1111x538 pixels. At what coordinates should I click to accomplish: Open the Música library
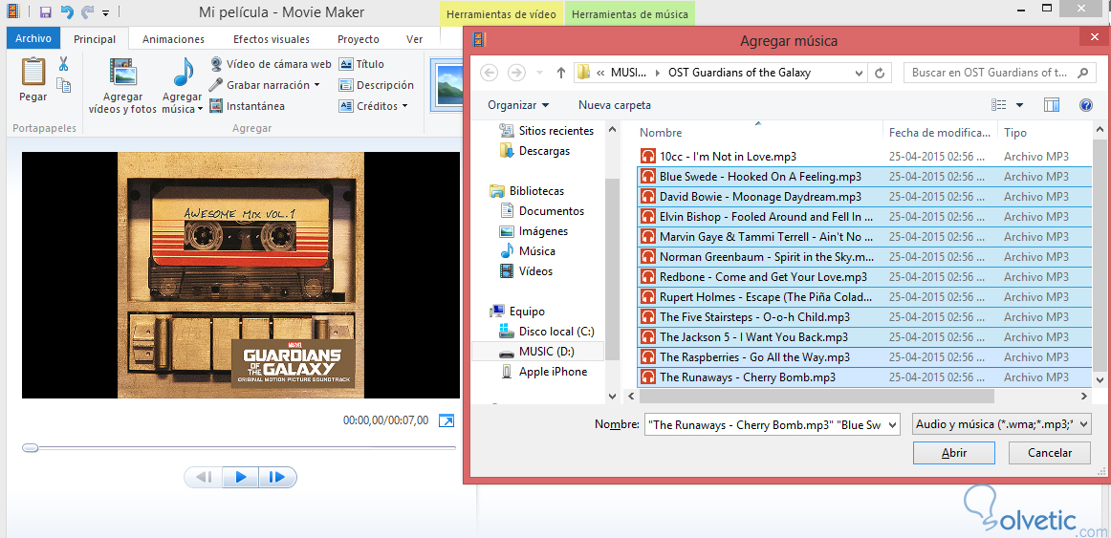[x=527, y=251]
